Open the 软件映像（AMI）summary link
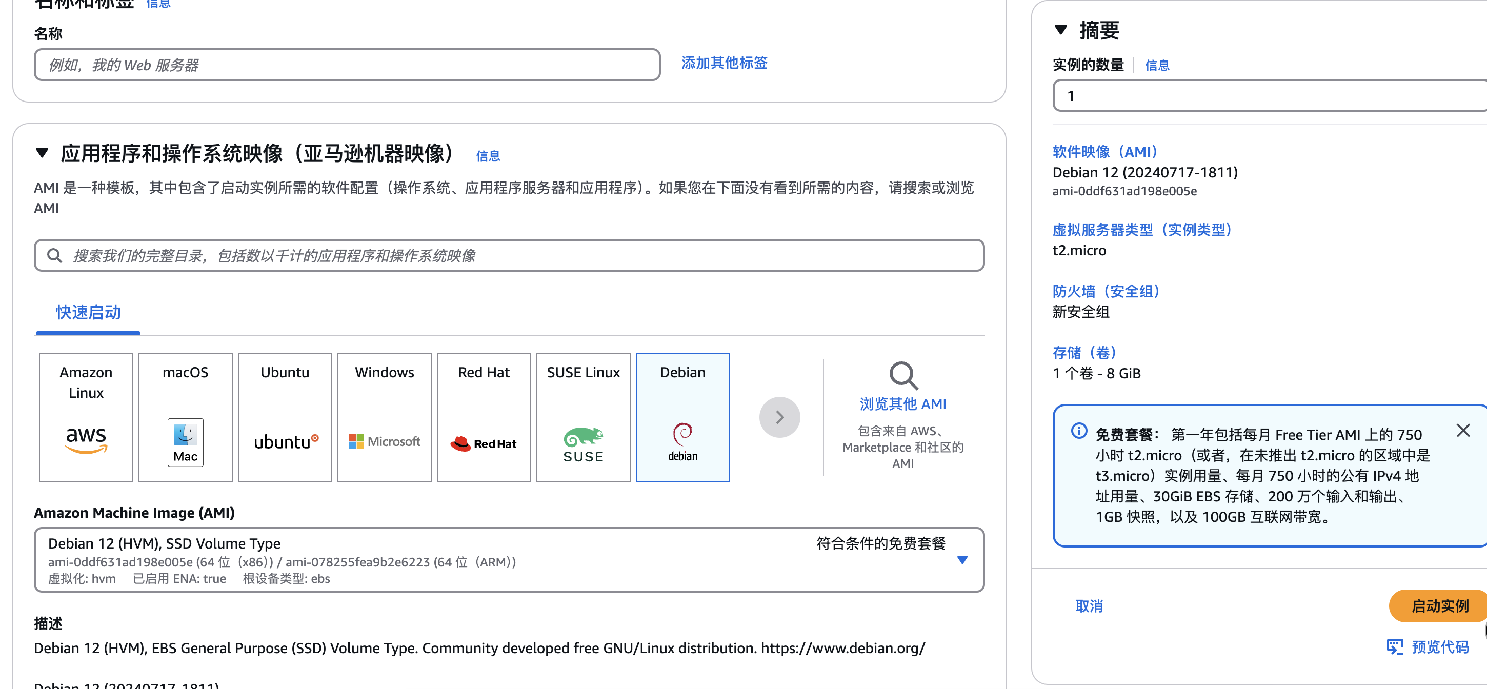Image resolution: width=1487 pixels, height=689 pixels. click(1107, 152)
